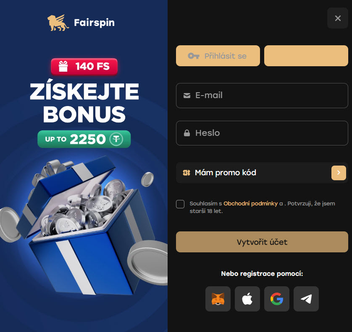Tick the terms agreement checkbox
Viewport: 352px width, 332px height.
tap(180, 204)
